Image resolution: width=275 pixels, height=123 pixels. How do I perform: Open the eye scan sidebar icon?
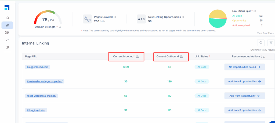[7, 33]
